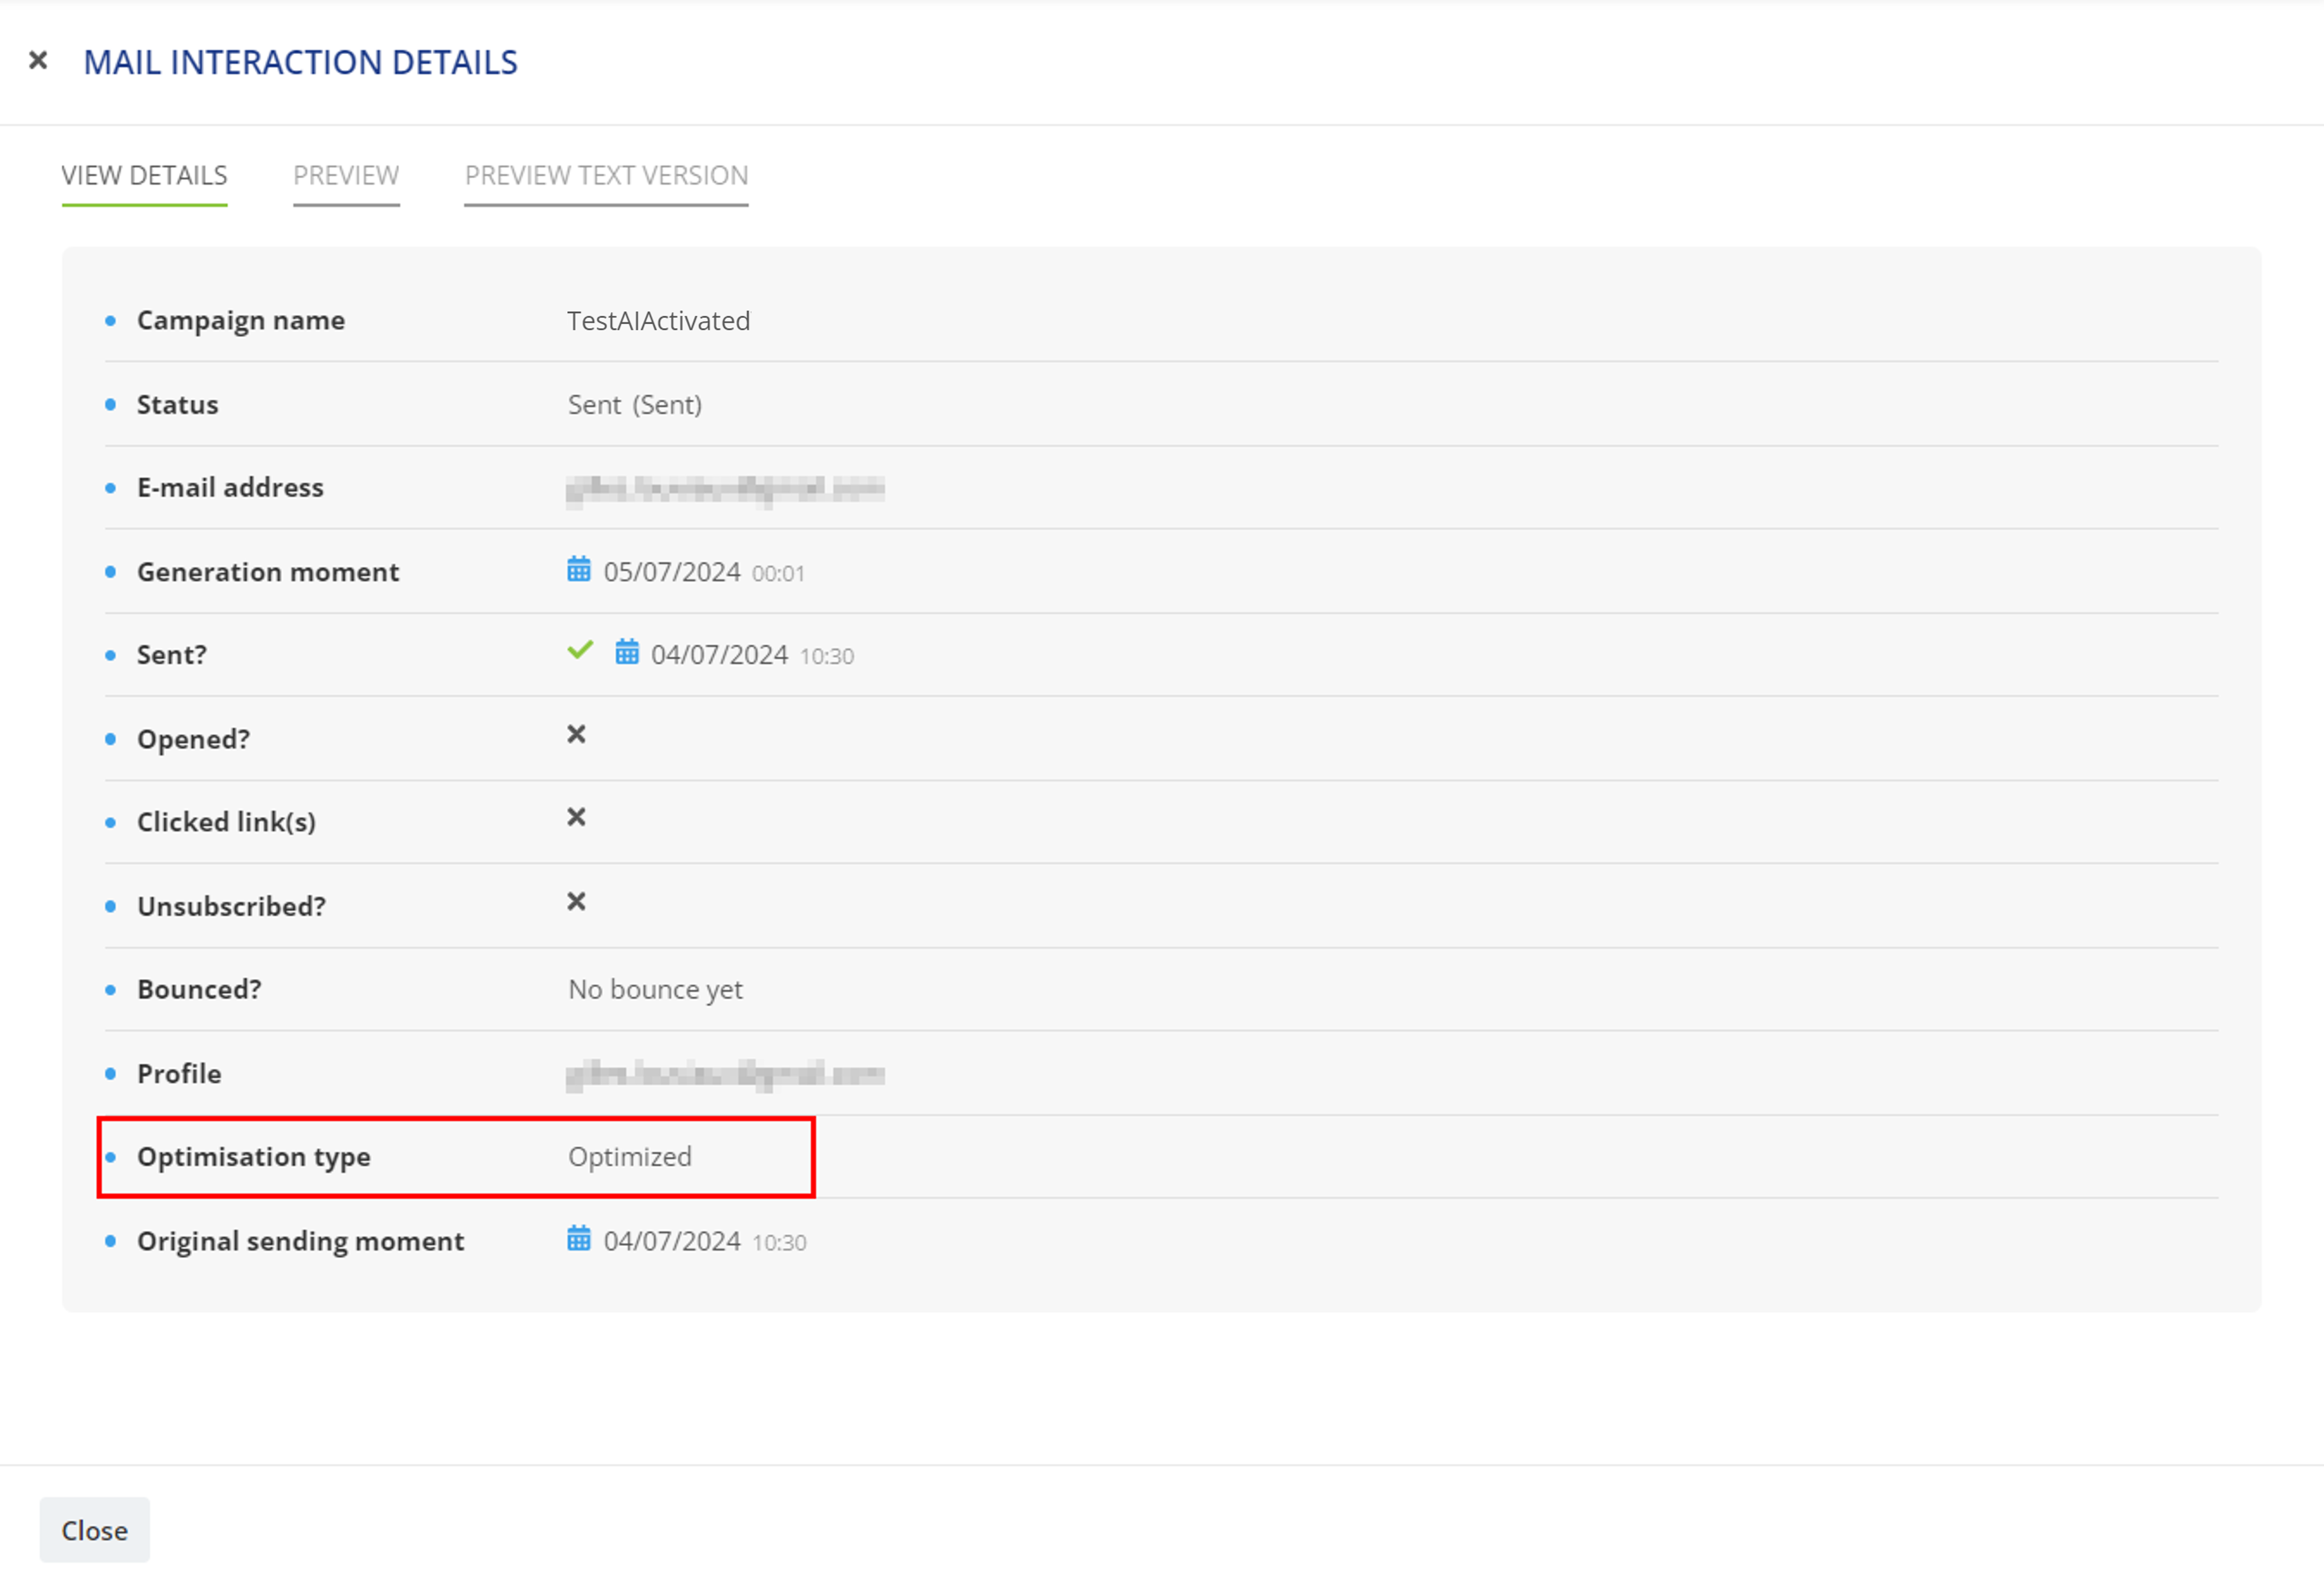Click the Bounced? label
2324x1592 pixels.
pos(200,989)
